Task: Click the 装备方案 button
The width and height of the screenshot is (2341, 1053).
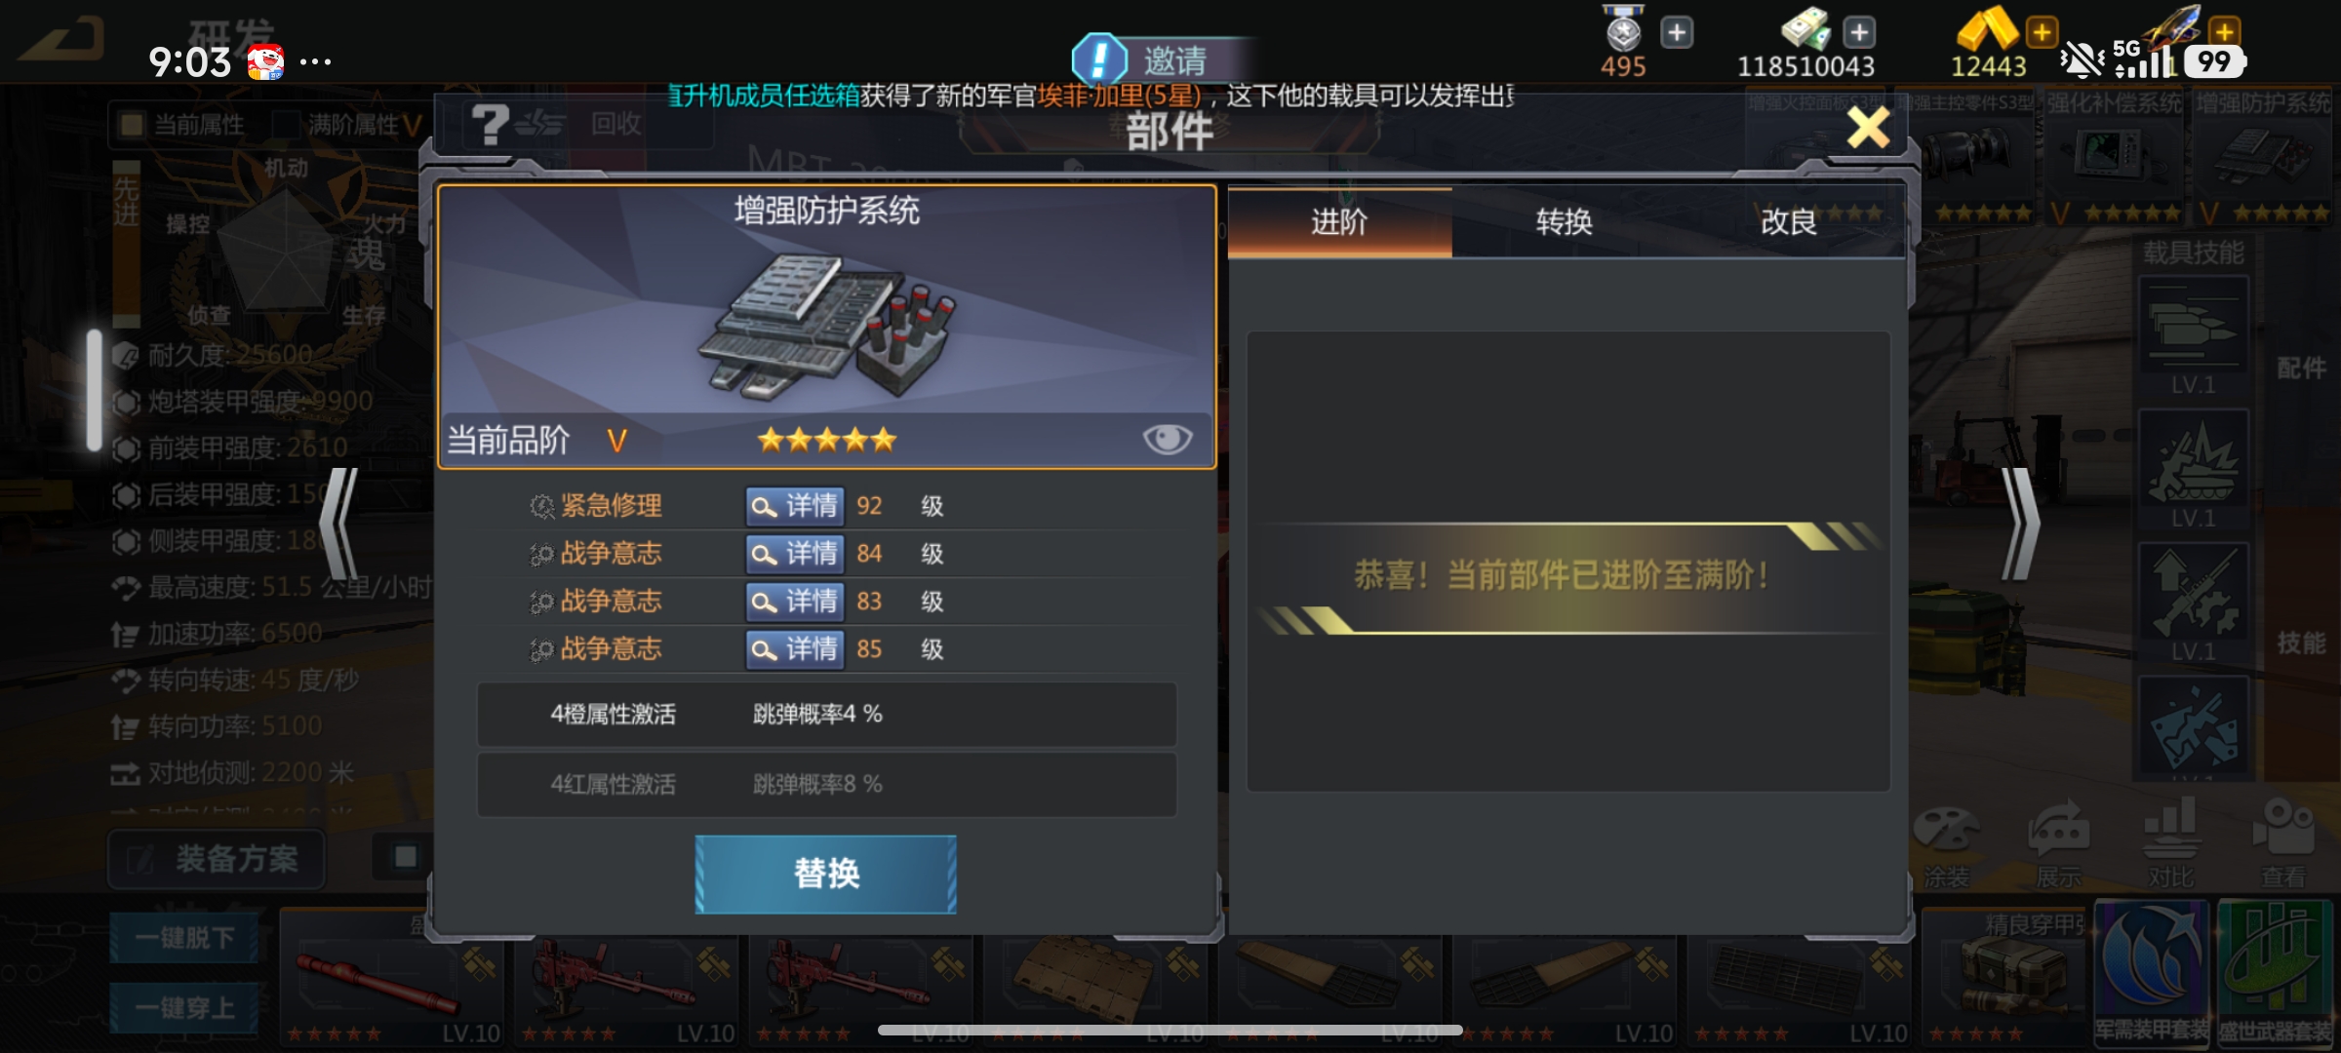Action: click(217, 859)
